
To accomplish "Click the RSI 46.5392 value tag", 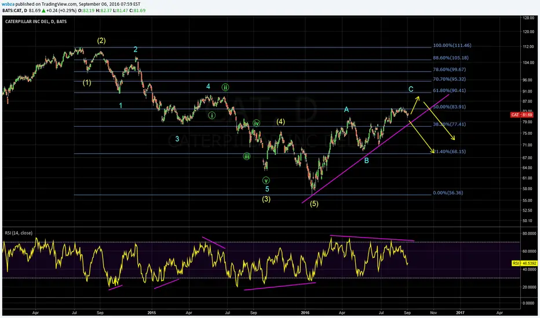I will point(523,262).
